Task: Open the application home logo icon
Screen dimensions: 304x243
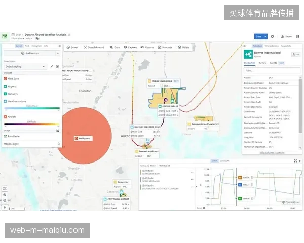Action: pyautogui.click(x=5, y=36)
